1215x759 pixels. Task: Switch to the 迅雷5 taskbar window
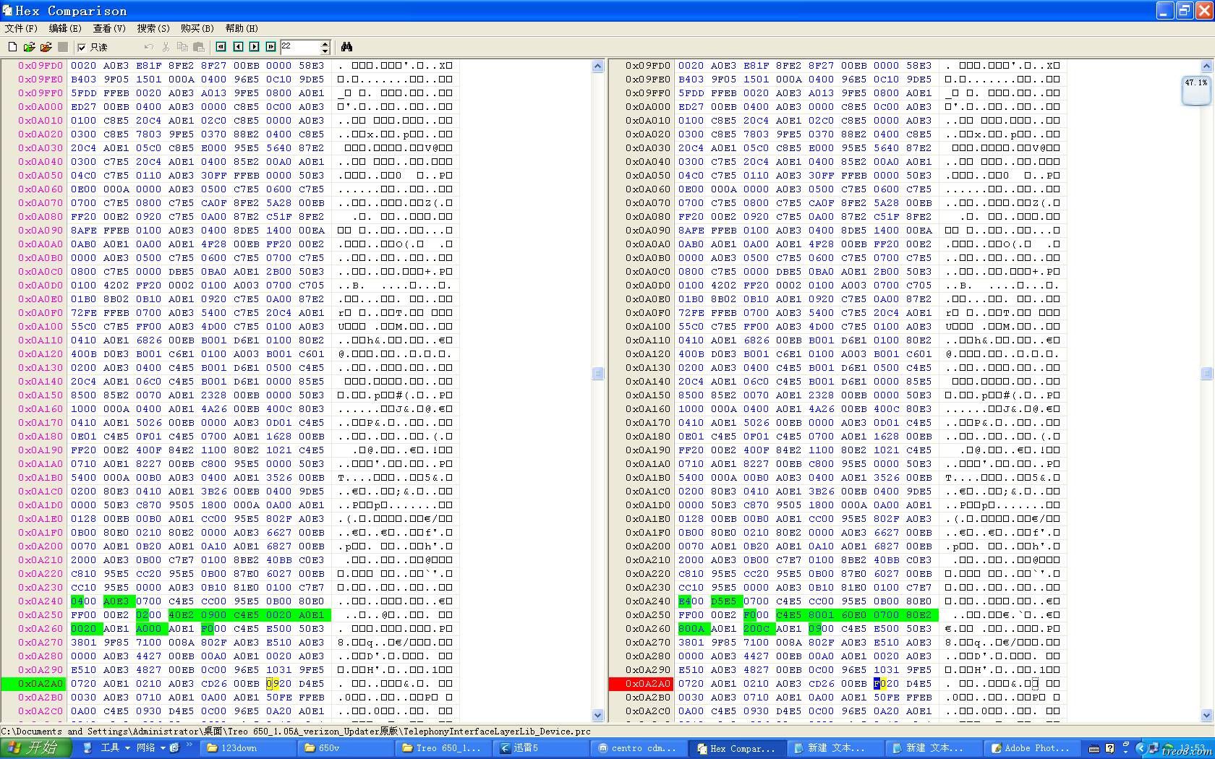540,748
